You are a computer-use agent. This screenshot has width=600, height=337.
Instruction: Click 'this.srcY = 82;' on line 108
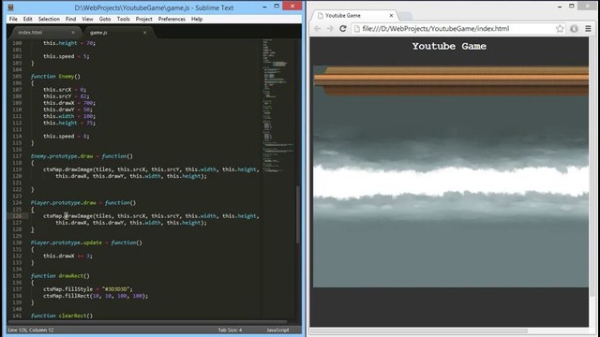67,96
